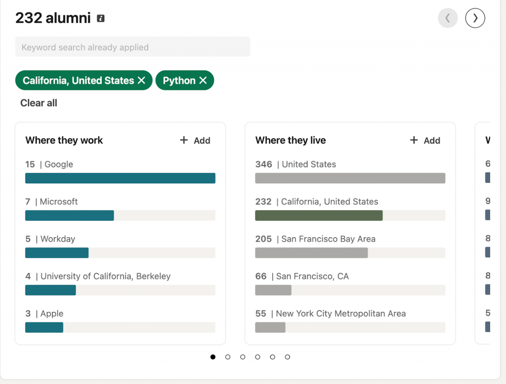This screenshot has height=384, width=506.
Task: Select the third carousel pagination dot
Action: pos(243,357)
